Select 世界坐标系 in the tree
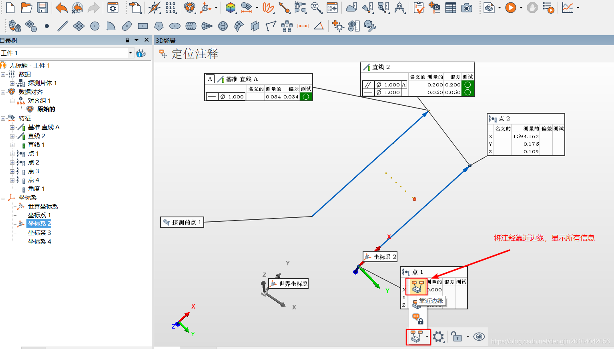This screenshot has width=614, height=349. click(x=43, y=207)
